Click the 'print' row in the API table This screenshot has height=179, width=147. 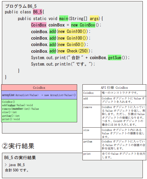pyautogui.click(x=114, y=156)
